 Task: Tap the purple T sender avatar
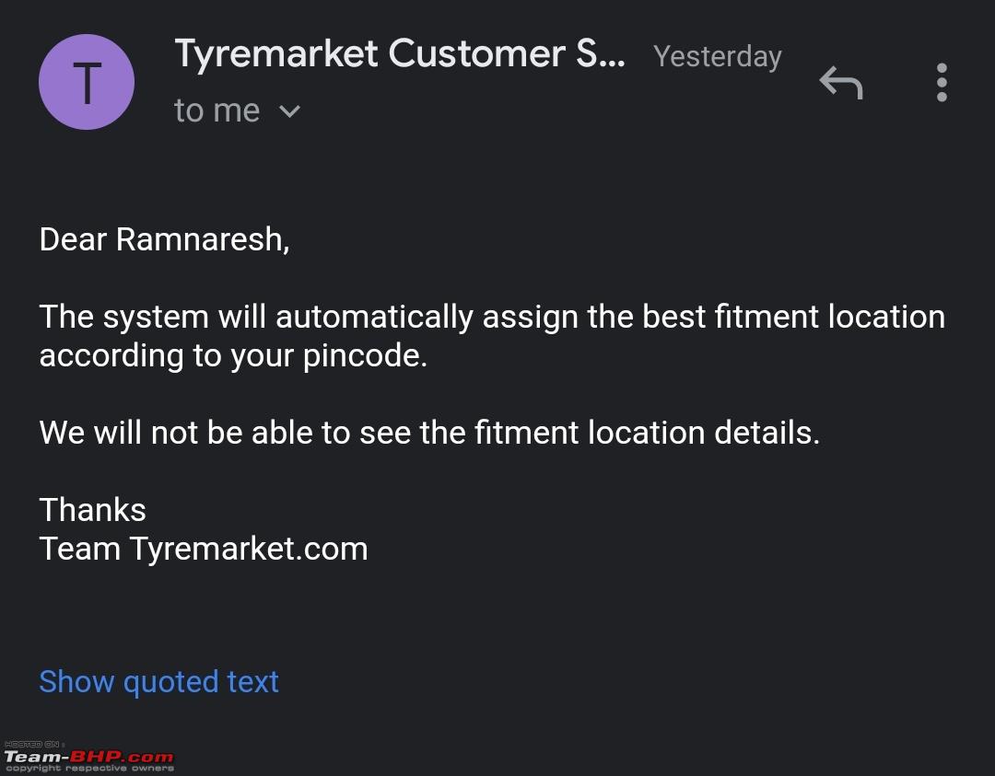(x=87, y=82)
